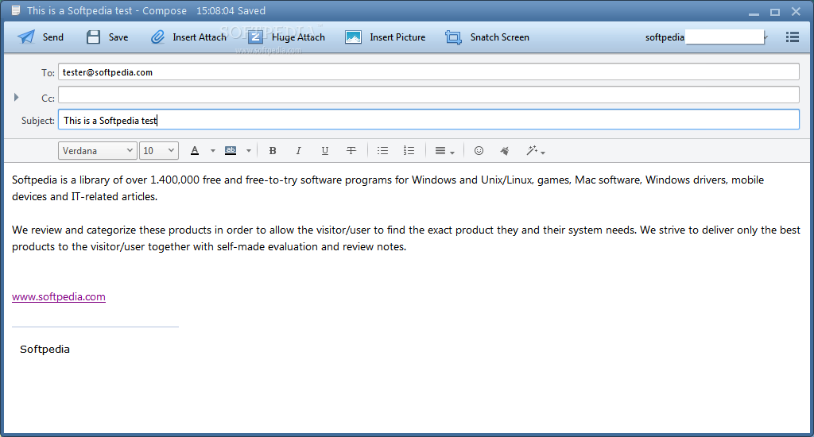The width and height of the screenshot is (814, 437).
Task: Apply text highlight color icon
Action: (231, 150)
